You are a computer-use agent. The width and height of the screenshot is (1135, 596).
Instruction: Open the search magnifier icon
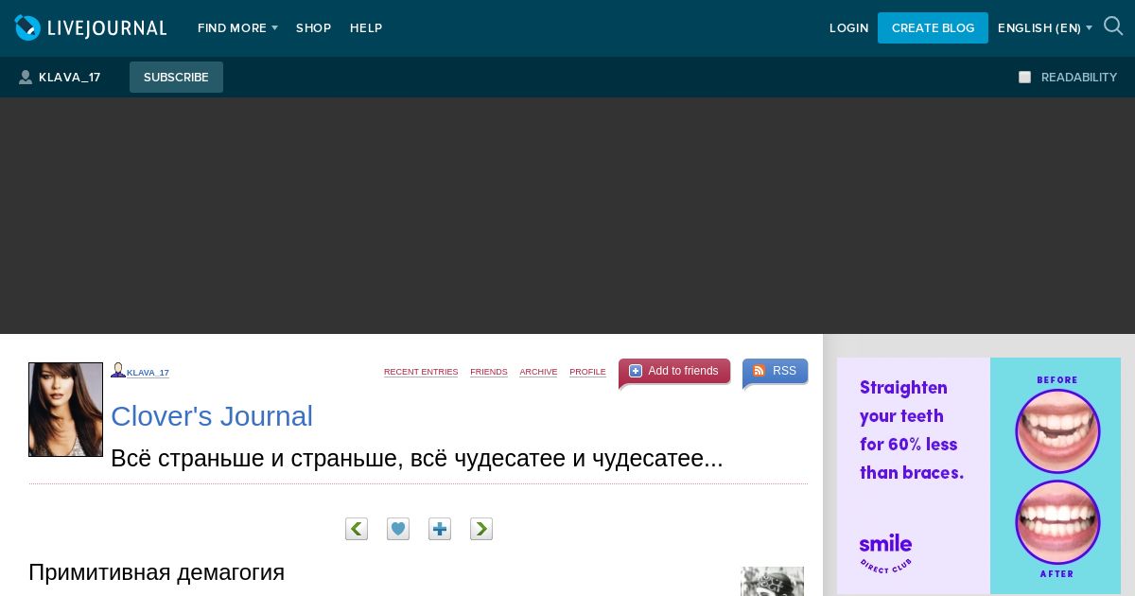(1113, 26)
